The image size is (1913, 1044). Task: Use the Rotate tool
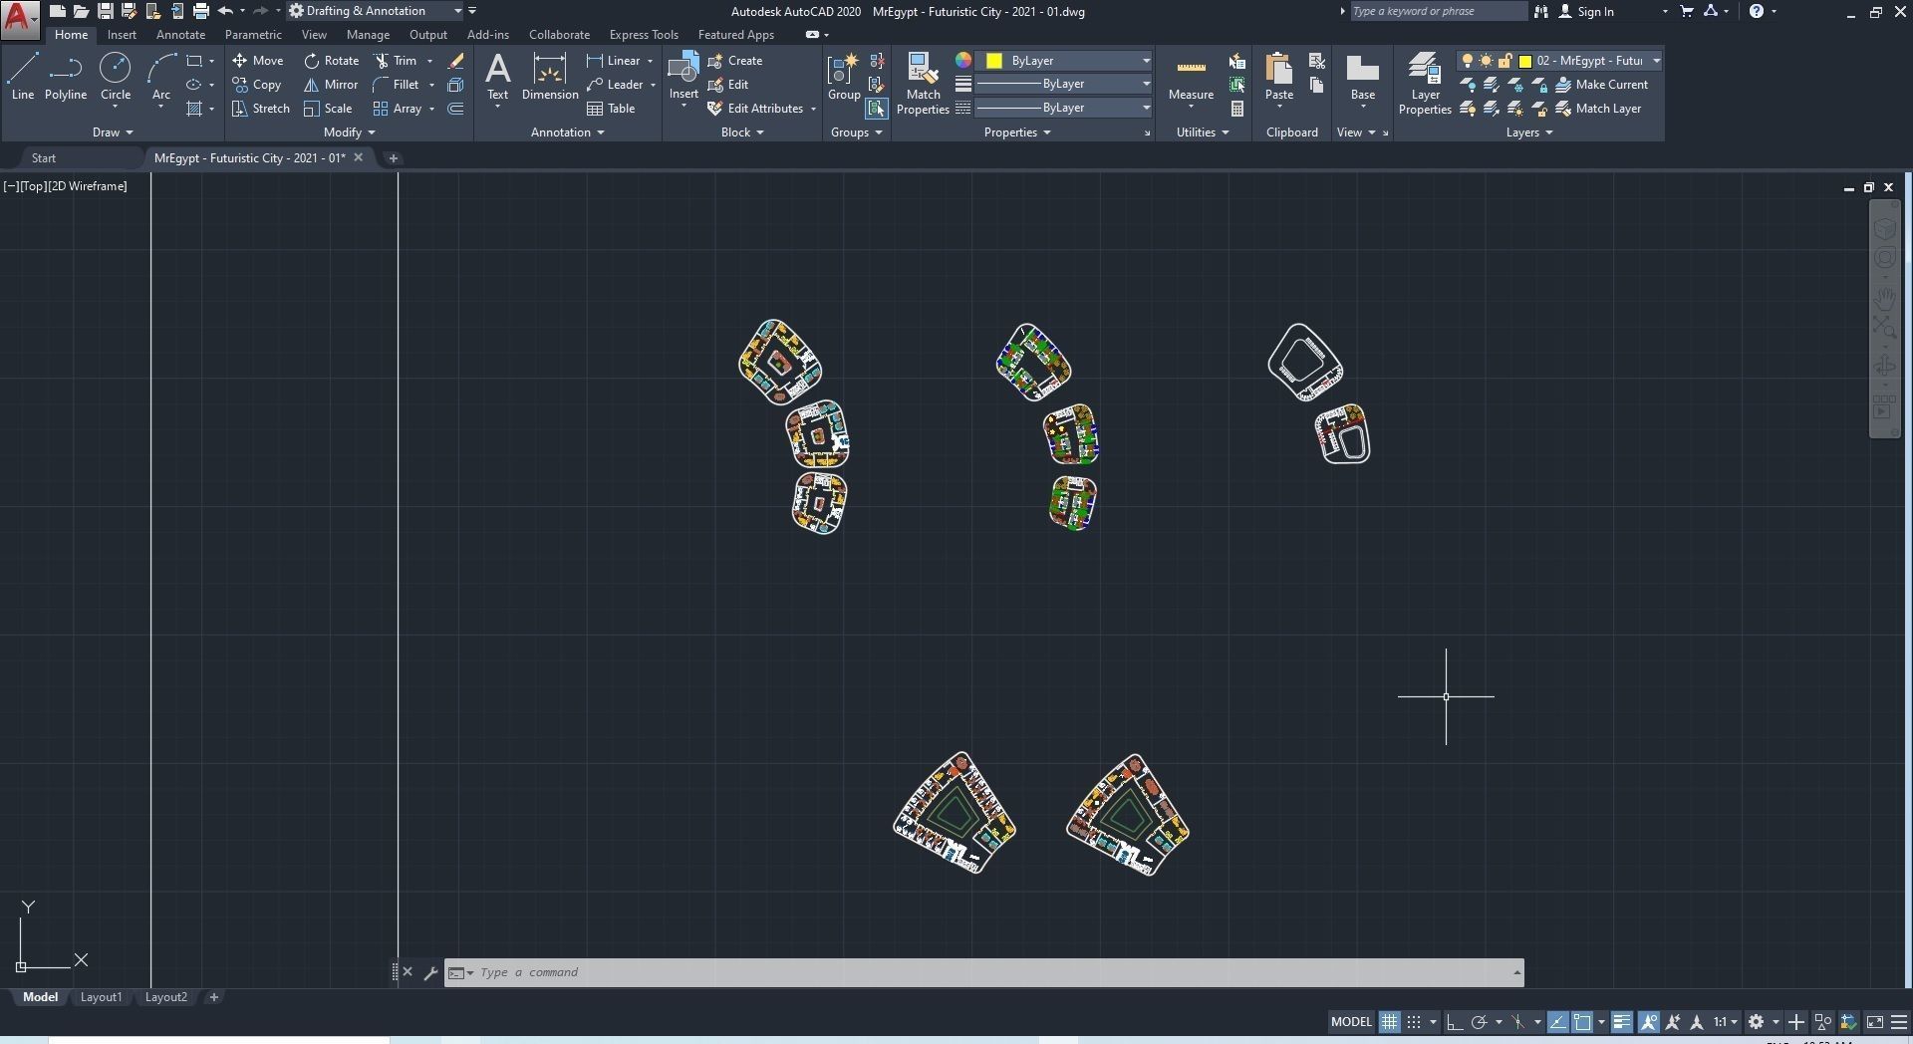tap(332, 61)
